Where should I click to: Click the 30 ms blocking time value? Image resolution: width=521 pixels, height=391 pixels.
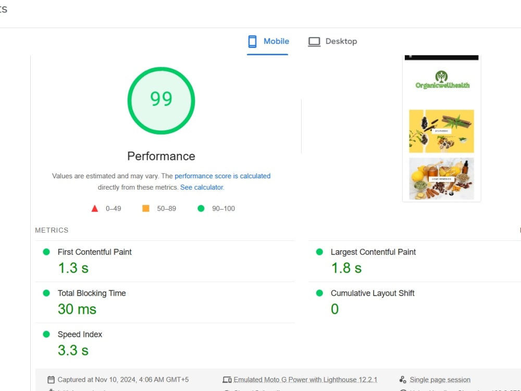coord(77,309)
